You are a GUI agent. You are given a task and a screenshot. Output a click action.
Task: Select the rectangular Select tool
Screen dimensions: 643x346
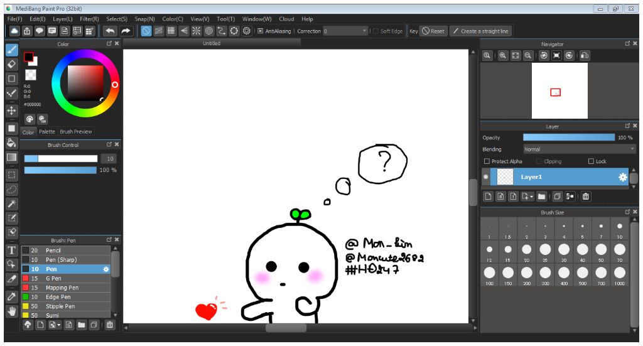click(x=11, y=175)
